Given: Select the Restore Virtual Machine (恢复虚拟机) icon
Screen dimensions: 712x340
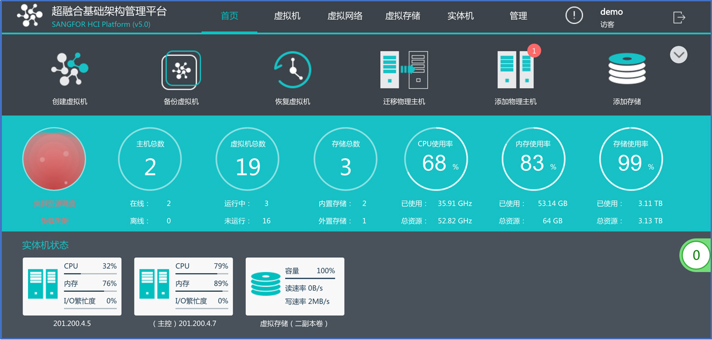Looking at the screenshot, I should tap(292, 70).
